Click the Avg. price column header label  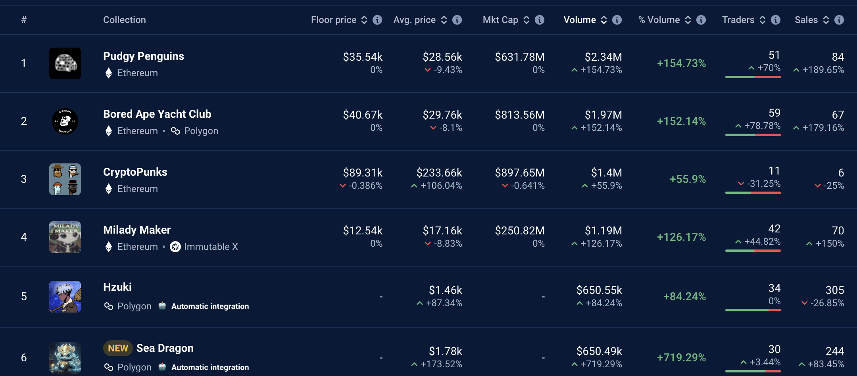[x=415, y=20]
